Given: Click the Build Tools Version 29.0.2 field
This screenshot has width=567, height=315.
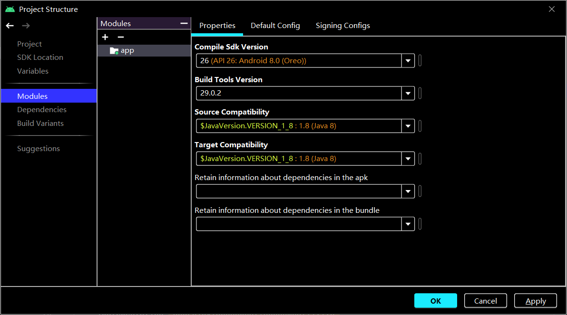Looking at the screenshot, I should (299, 93).
